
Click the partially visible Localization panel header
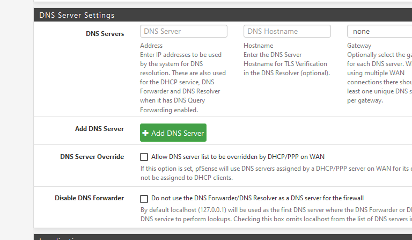coord(223,237)
